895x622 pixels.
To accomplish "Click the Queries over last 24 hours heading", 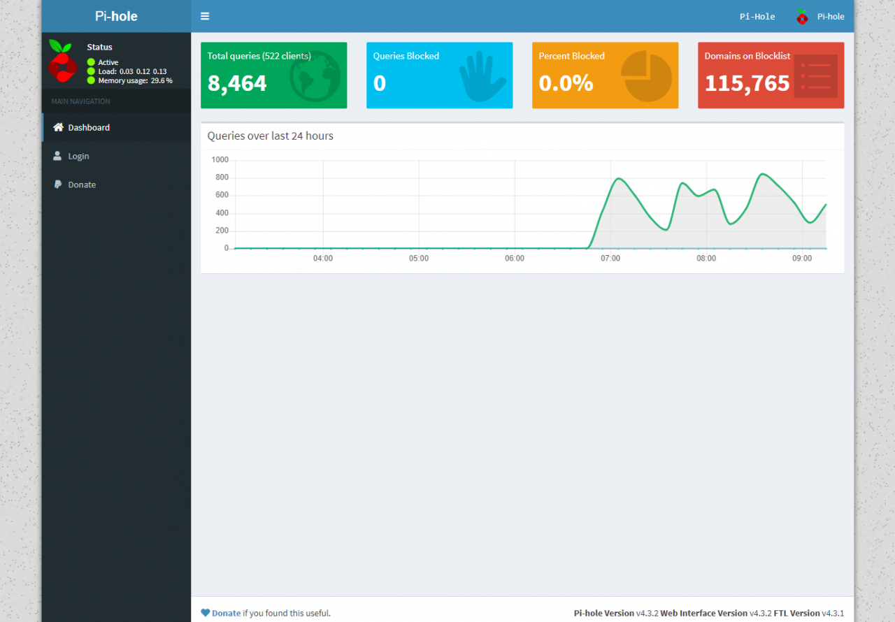I will point(270,136).
